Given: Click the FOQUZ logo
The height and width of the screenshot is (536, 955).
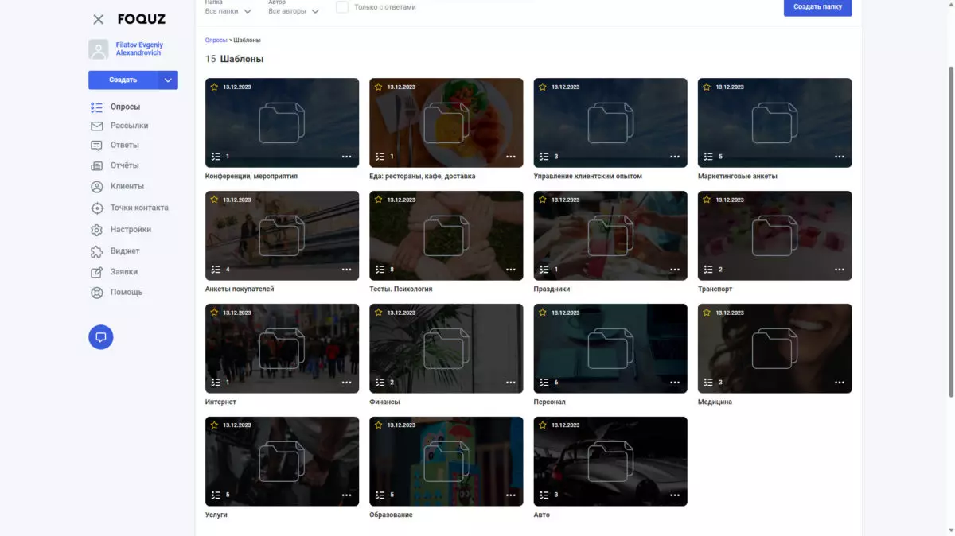Looking at the screenshot, I should pos(140,19).
